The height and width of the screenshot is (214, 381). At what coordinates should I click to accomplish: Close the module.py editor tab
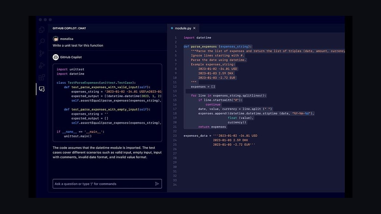(x=194, y=28)
